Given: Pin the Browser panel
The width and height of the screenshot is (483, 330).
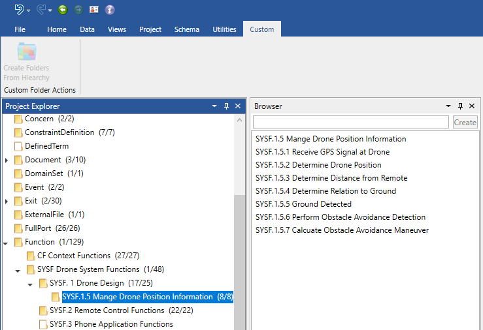Looking at the screenshot, I should pos(460,106).
